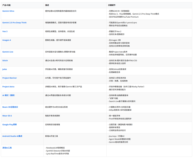Click the 需安全评估后全面推出 line
The width and height of the screenshot is (193, 159).
tap(118, 25)
